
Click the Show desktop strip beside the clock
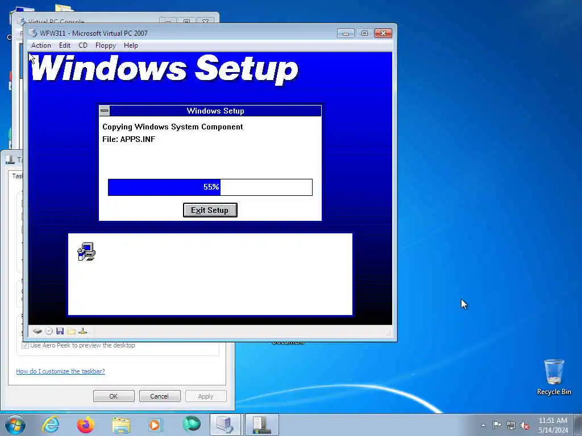point(578,425)
